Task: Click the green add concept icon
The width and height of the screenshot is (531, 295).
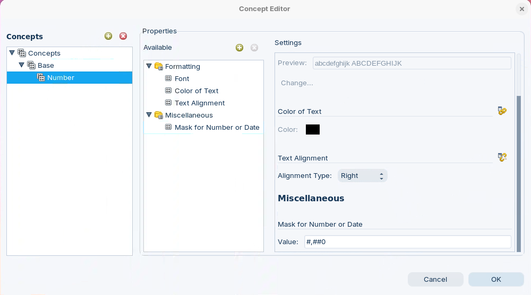Action: coord(108,36)
